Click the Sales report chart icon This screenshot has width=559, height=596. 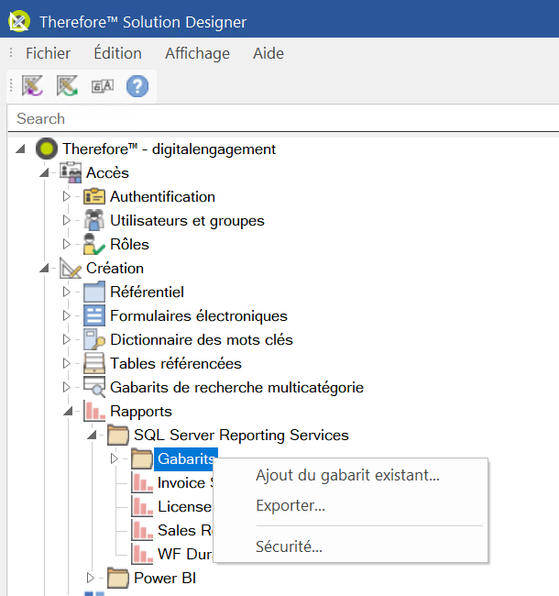142,530
